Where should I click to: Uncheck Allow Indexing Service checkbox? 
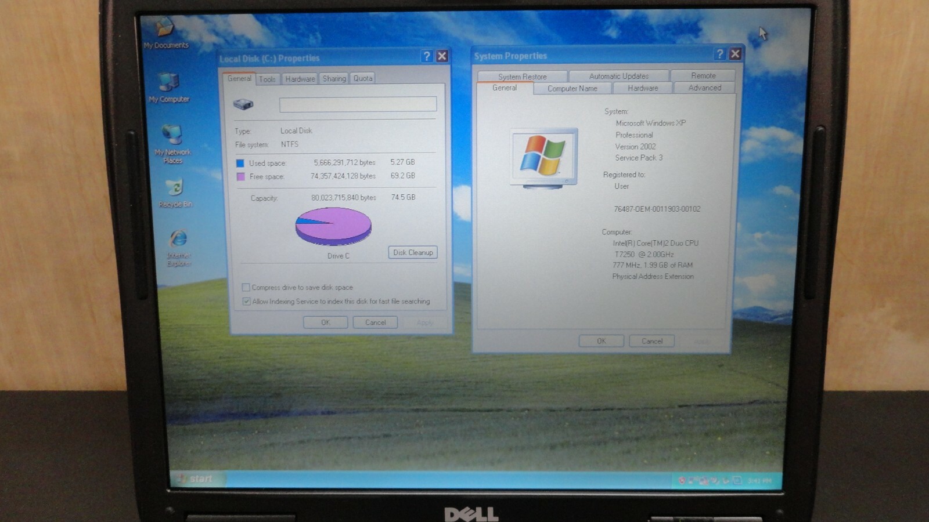point(246,302)
